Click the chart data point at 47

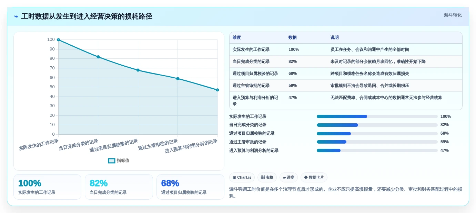click(x=217, y=90)
